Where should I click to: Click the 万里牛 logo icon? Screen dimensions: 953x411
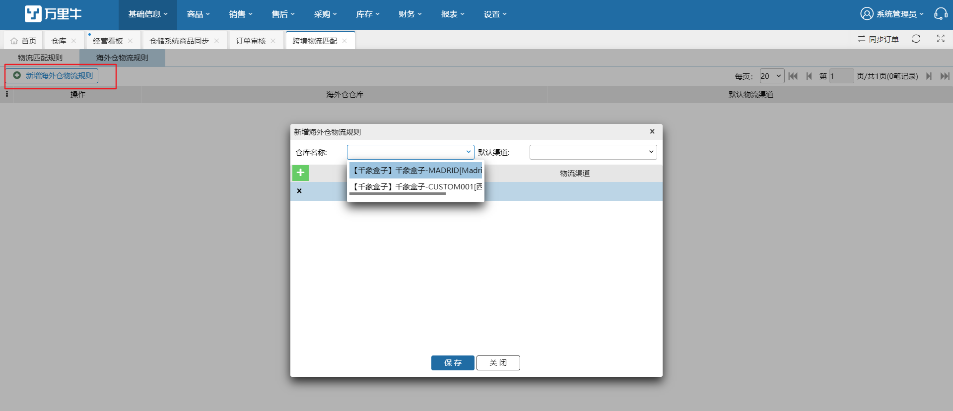33,14
